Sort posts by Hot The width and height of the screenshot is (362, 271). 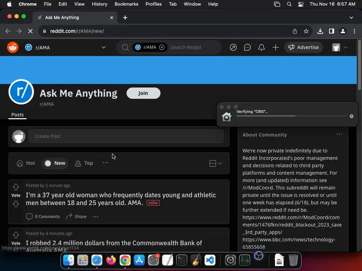[26, 163]
